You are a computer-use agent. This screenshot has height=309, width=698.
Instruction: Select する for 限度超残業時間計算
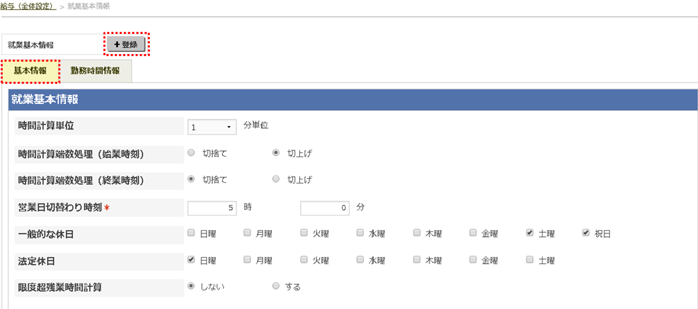276,286
